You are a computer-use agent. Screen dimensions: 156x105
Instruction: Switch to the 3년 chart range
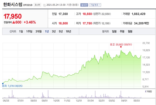pos(54,31)
